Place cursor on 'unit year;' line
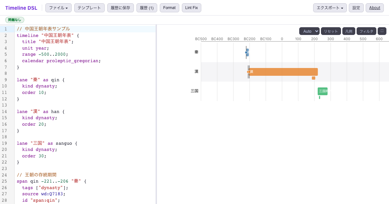This screenshot has height=204, width=389. pos(36,48)
